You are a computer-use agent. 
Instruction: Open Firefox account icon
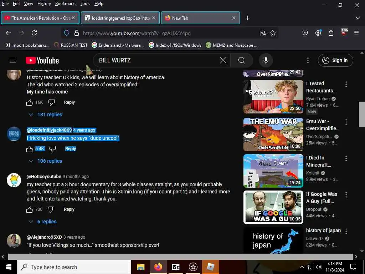point(318,33)
